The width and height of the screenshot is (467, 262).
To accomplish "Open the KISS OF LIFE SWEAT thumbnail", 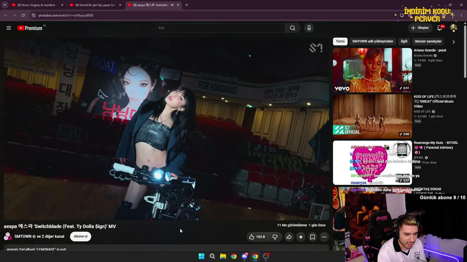I will 373,116.
